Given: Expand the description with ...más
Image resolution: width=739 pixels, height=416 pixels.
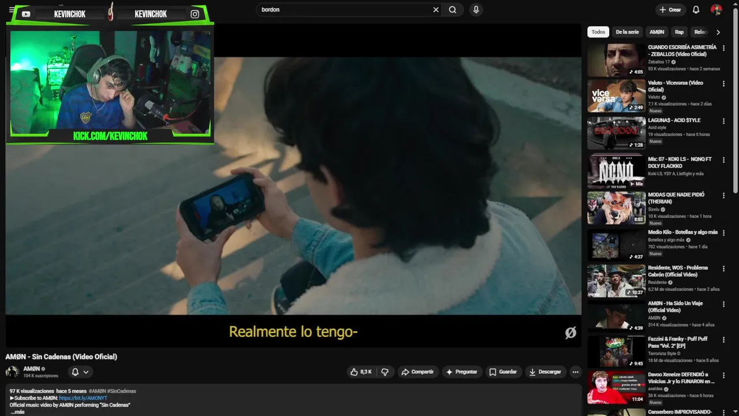Looking at the screenshot, I should click(17, 412).
